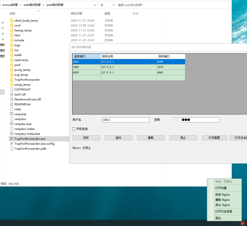Choose 退出 in the tray context menu
247x226 pixels.
(218, 218)
